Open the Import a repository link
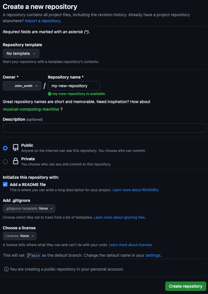Image resolution: width=208 pixels, height=294 pixels. [43, 21]
